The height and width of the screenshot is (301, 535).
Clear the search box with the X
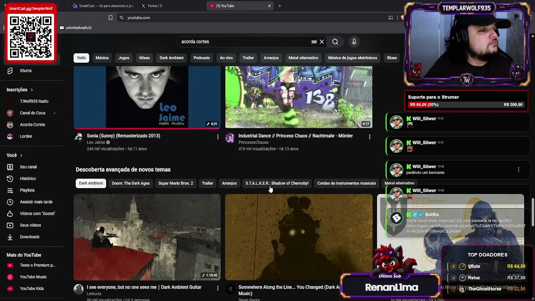pos(322,42)
